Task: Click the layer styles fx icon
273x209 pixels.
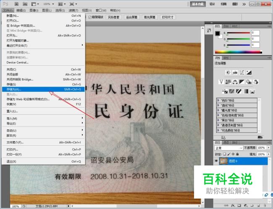Action: click(233, 206)
